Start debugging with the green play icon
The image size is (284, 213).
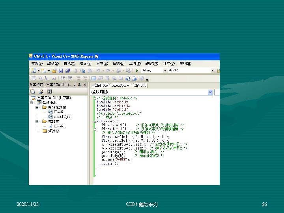tap(137, 71)
